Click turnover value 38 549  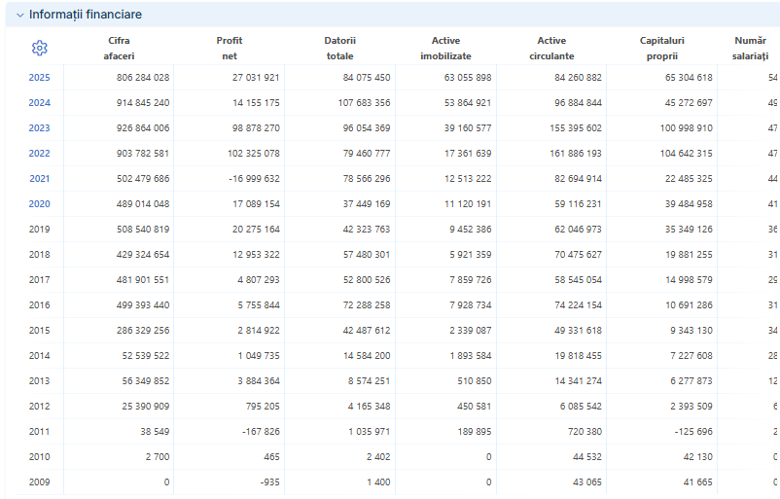coord(155,431)
